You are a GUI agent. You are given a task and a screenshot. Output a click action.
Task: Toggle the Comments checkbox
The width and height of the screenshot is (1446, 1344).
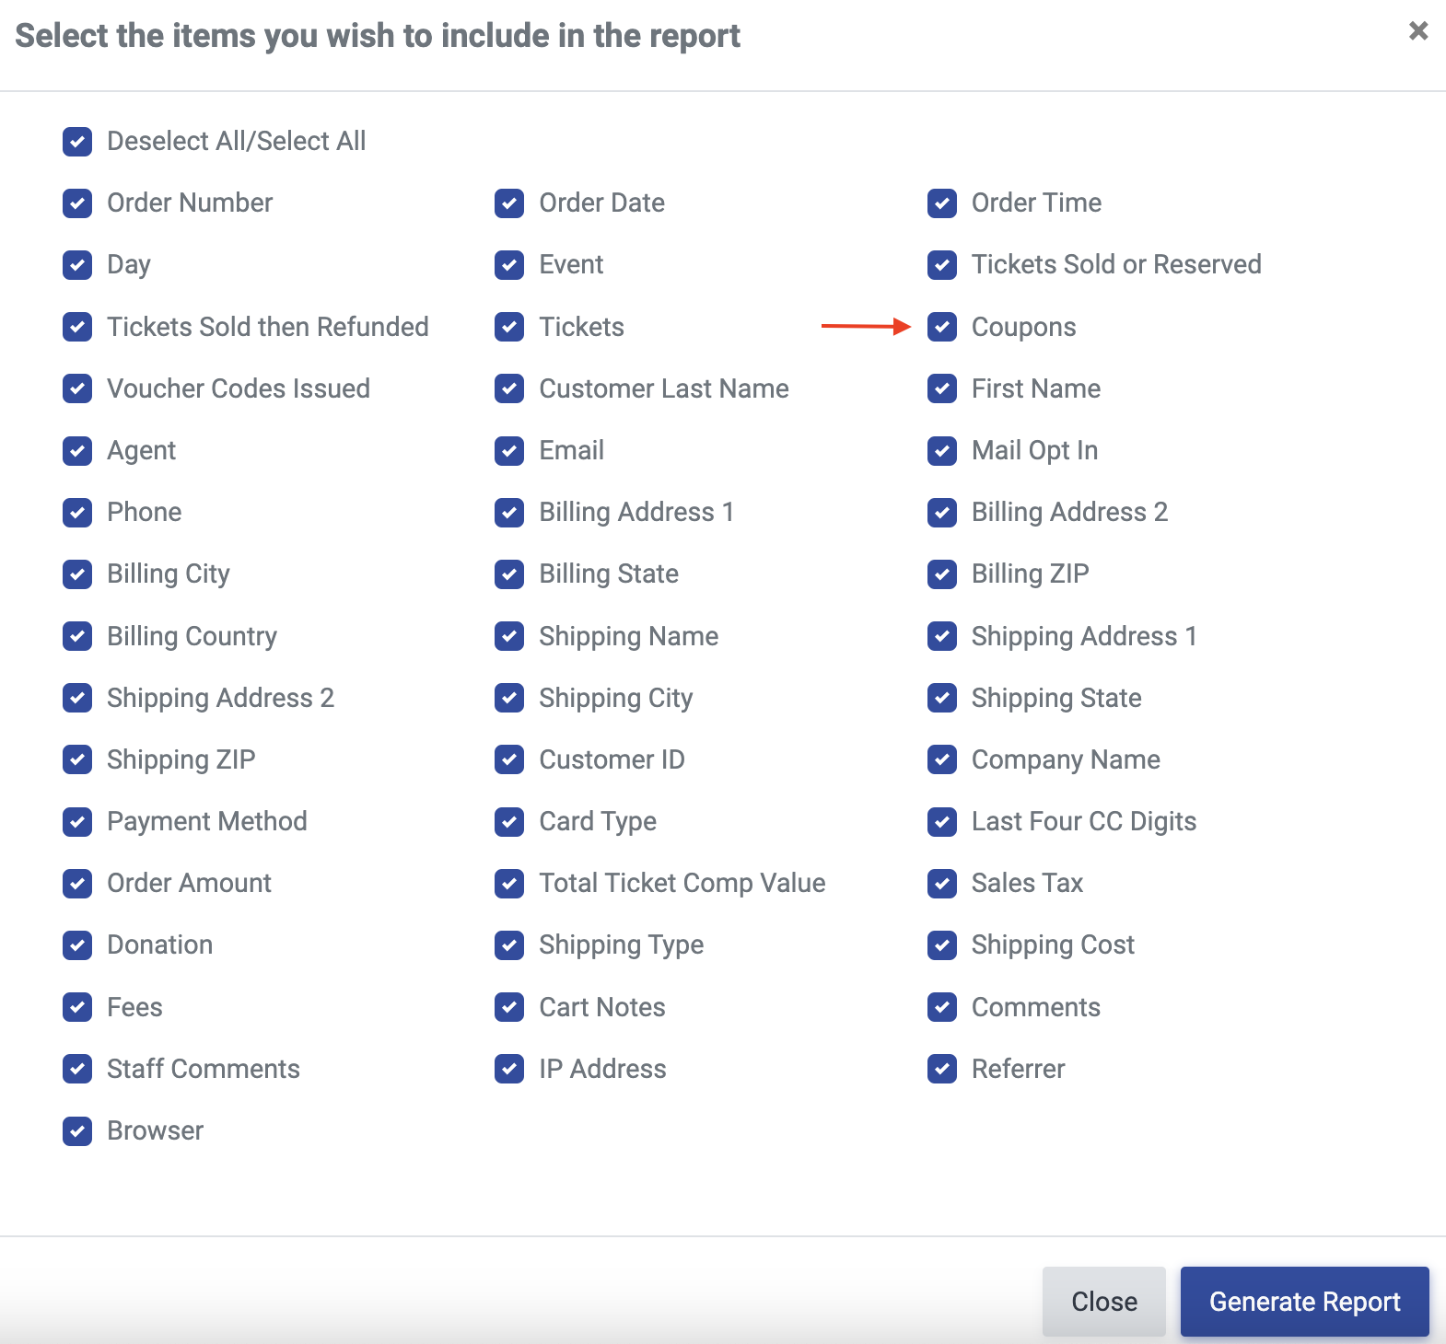click(942, 1007)
